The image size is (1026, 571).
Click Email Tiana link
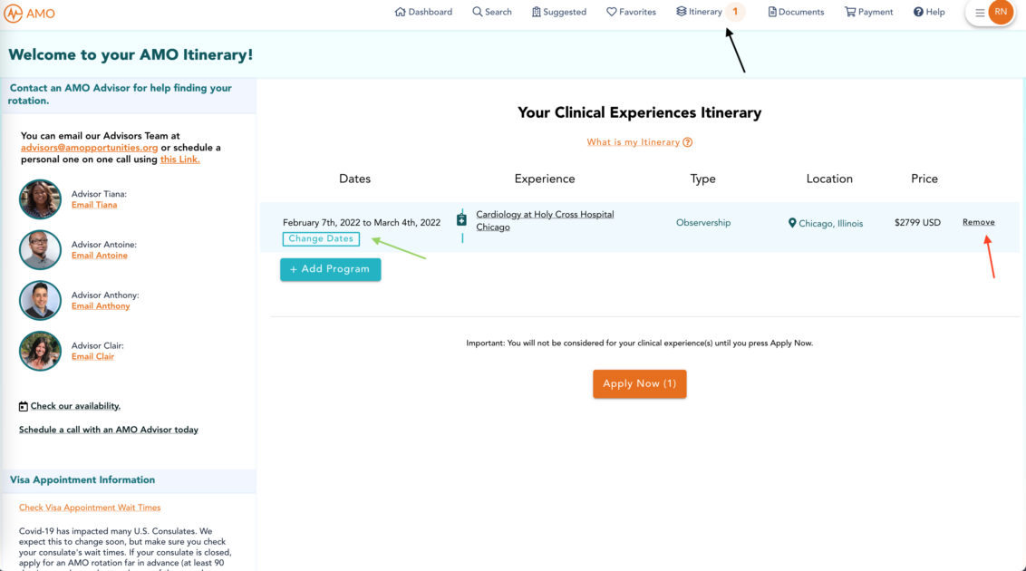94,205
